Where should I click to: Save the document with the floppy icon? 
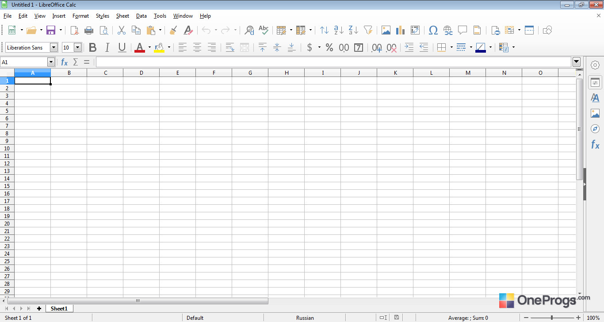pyautogui.click(x=51, y=30)
